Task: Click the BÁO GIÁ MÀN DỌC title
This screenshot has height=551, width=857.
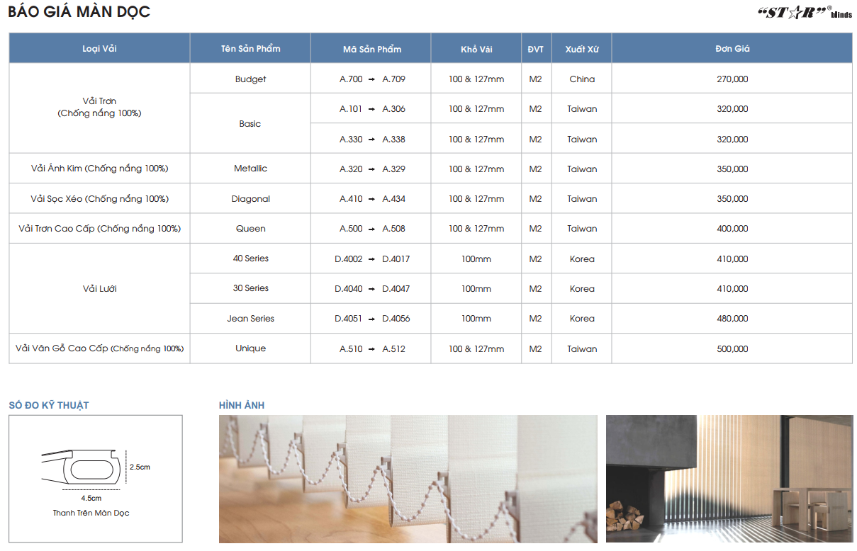Action: [x=79, y=12]
